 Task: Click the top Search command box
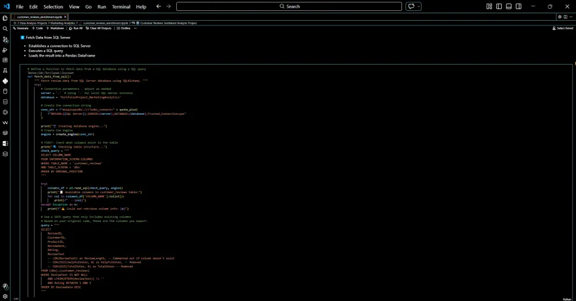point(289,6)
